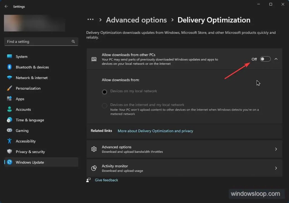Select Windows Update in sidebar

pyautogui.click(x=41, y=162)
